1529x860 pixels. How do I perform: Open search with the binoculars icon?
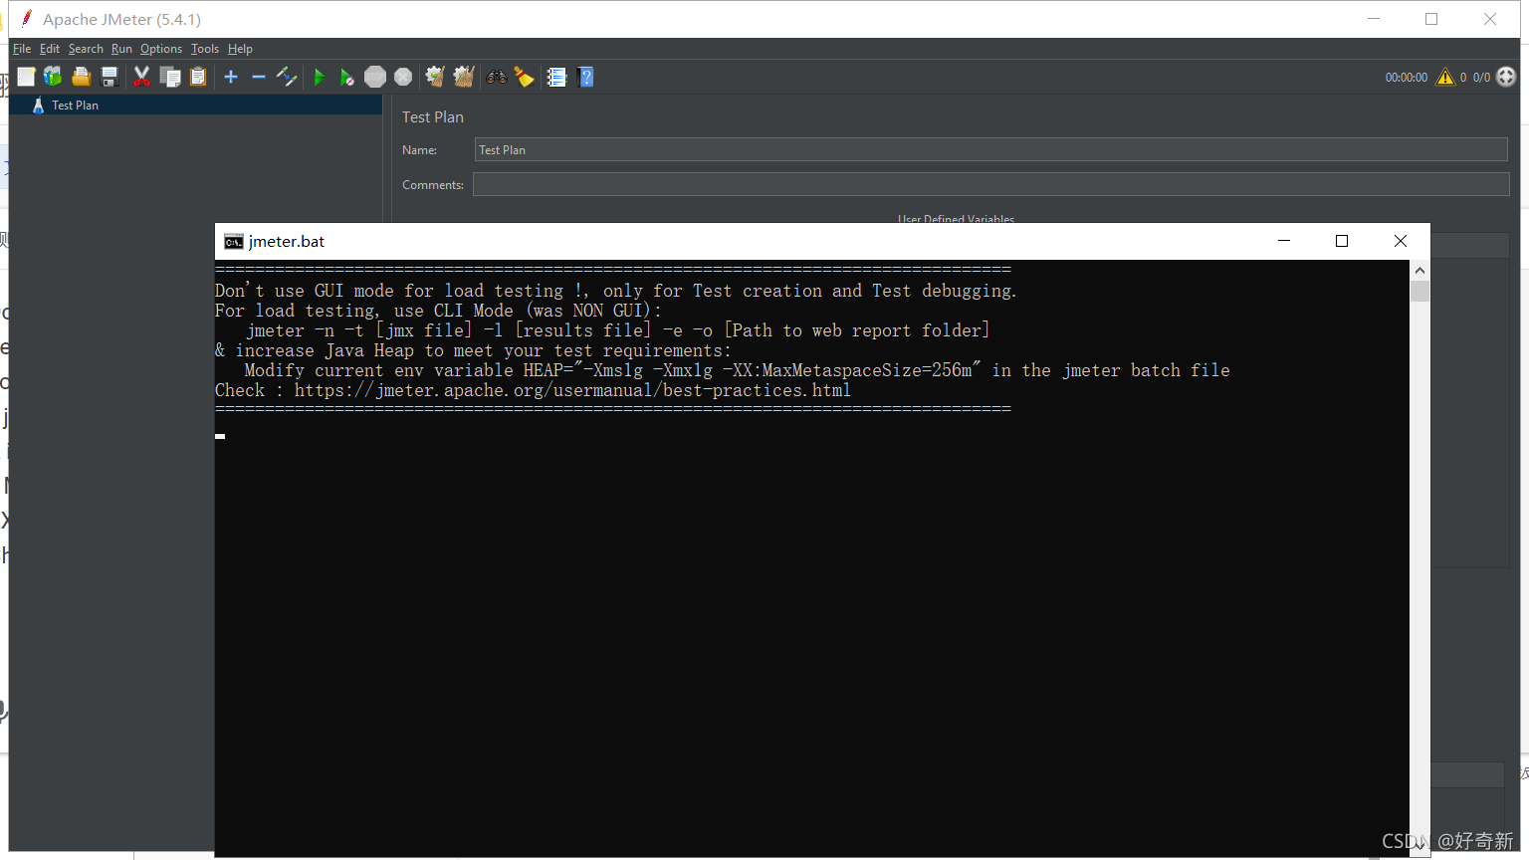pyautogui.click(x=496, y=77)
